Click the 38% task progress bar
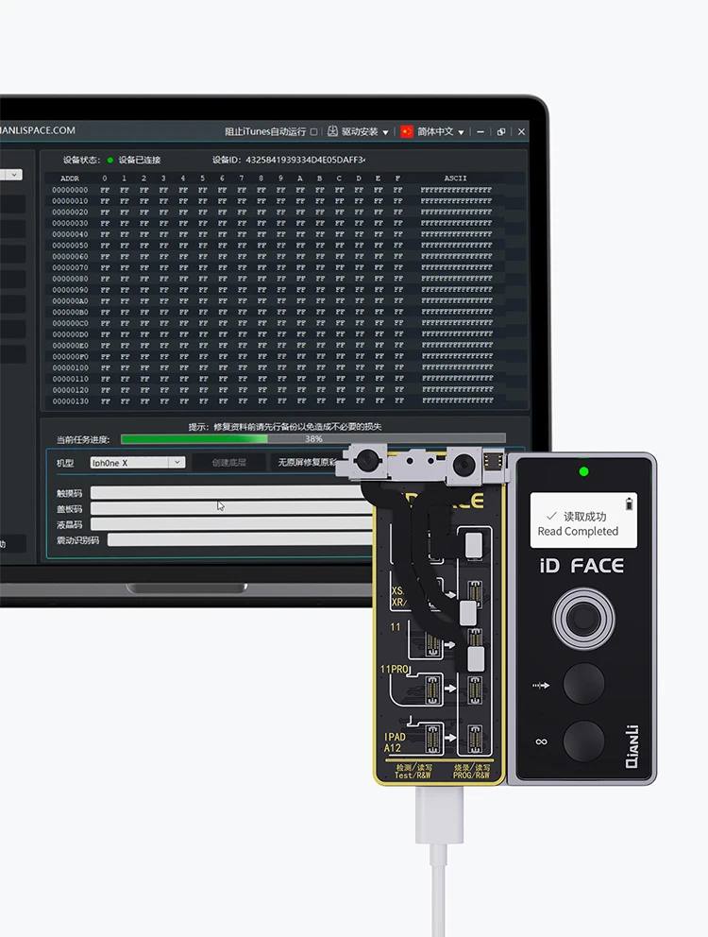Screen dimensions: 708x937 pyautogui.click(x=313, y=439)
